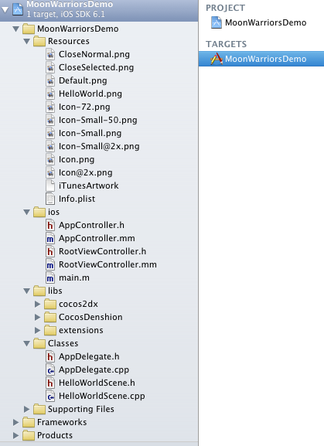Open RootViewController.h file name

tap(102, 251)
